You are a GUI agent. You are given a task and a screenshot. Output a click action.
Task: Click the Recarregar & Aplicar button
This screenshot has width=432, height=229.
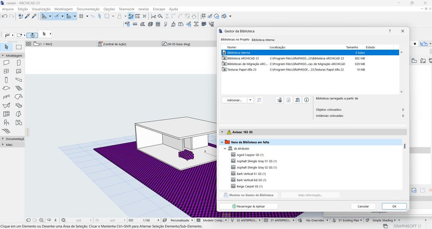pos(248,207)
